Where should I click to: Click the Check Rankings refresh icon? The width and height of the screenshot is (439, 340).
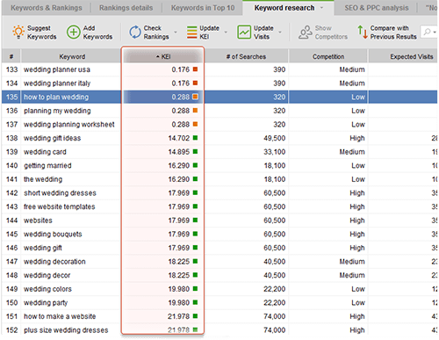point(135,33)
